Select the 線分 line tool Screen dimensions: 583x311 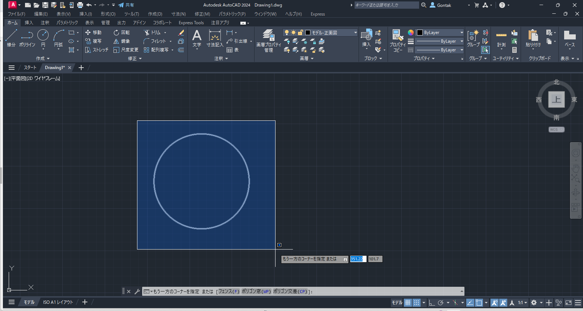11,35
